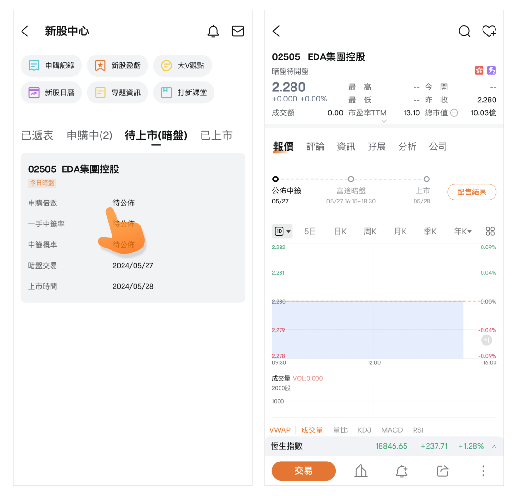Open the mail inbox icon
This screenshot has height=496, width=517.
click(237, 32)
